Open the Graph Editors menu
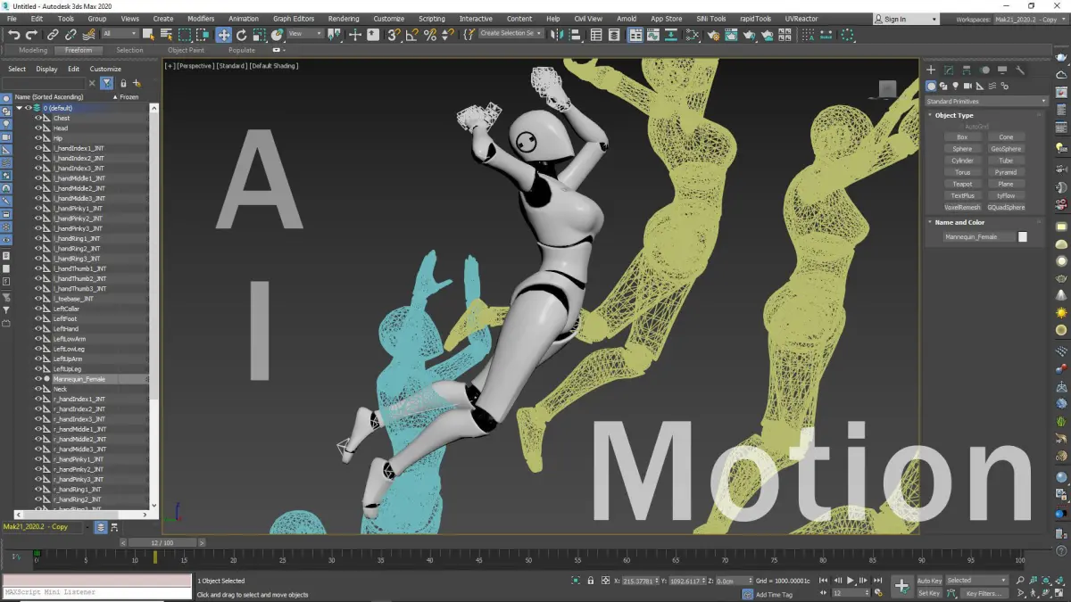The width and height of the screenshot is (1071, 602). point(294,19)
